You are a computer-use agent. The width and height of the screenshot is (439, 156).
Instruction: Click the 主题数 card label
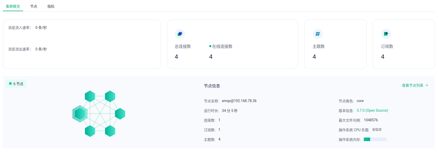tap(319, 46)
